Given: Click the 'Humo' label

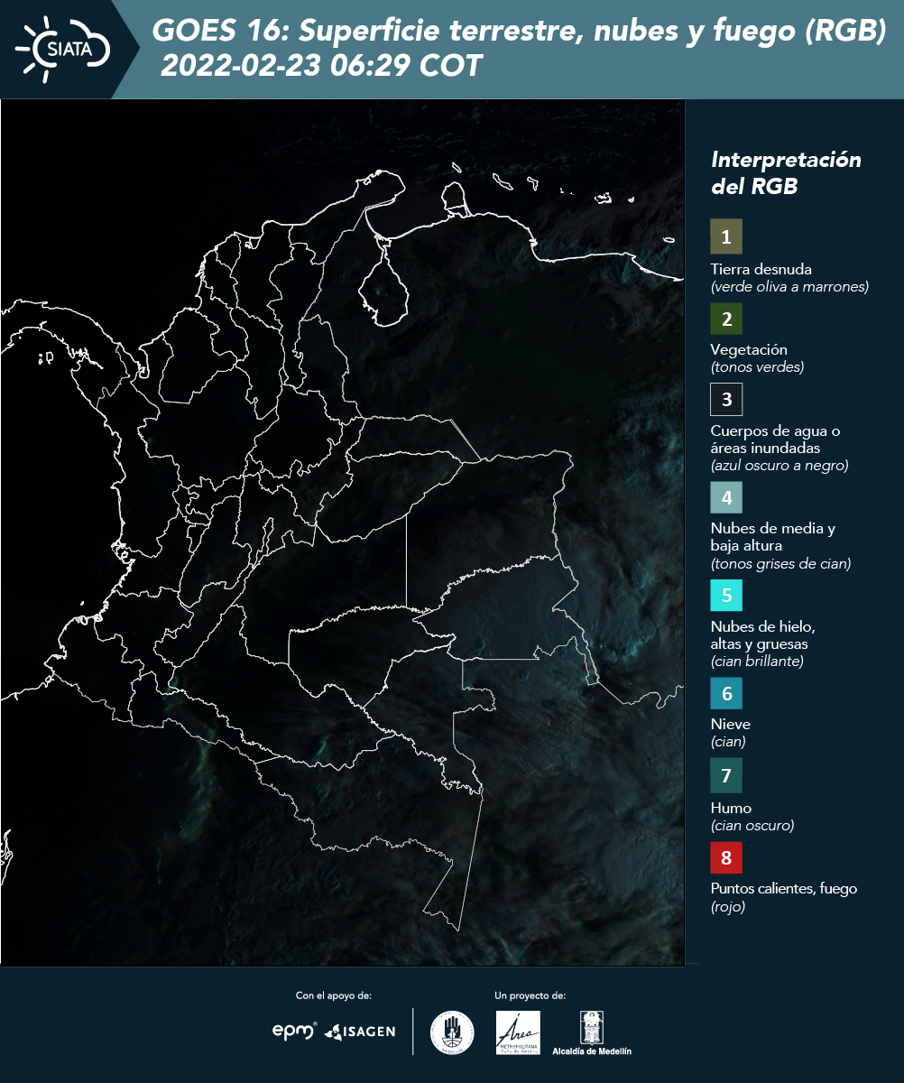Looking at the screenshot, I should point(731,808).
